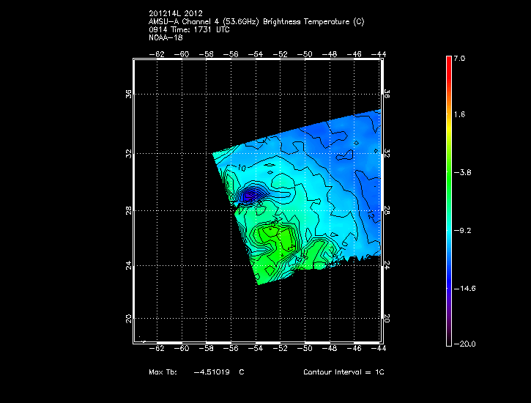Image resolution: width=531 pixels, height=403 pixels.
Task: Click the -9.2 color bar scale label
Action: point(461,230)
